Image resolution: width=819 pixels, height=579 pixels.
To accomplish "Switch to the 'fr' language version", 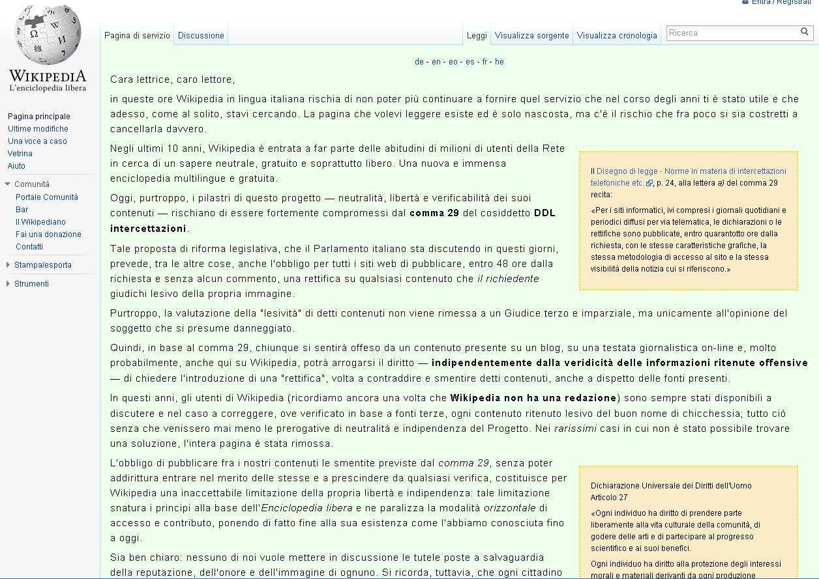I will [485, 62].
